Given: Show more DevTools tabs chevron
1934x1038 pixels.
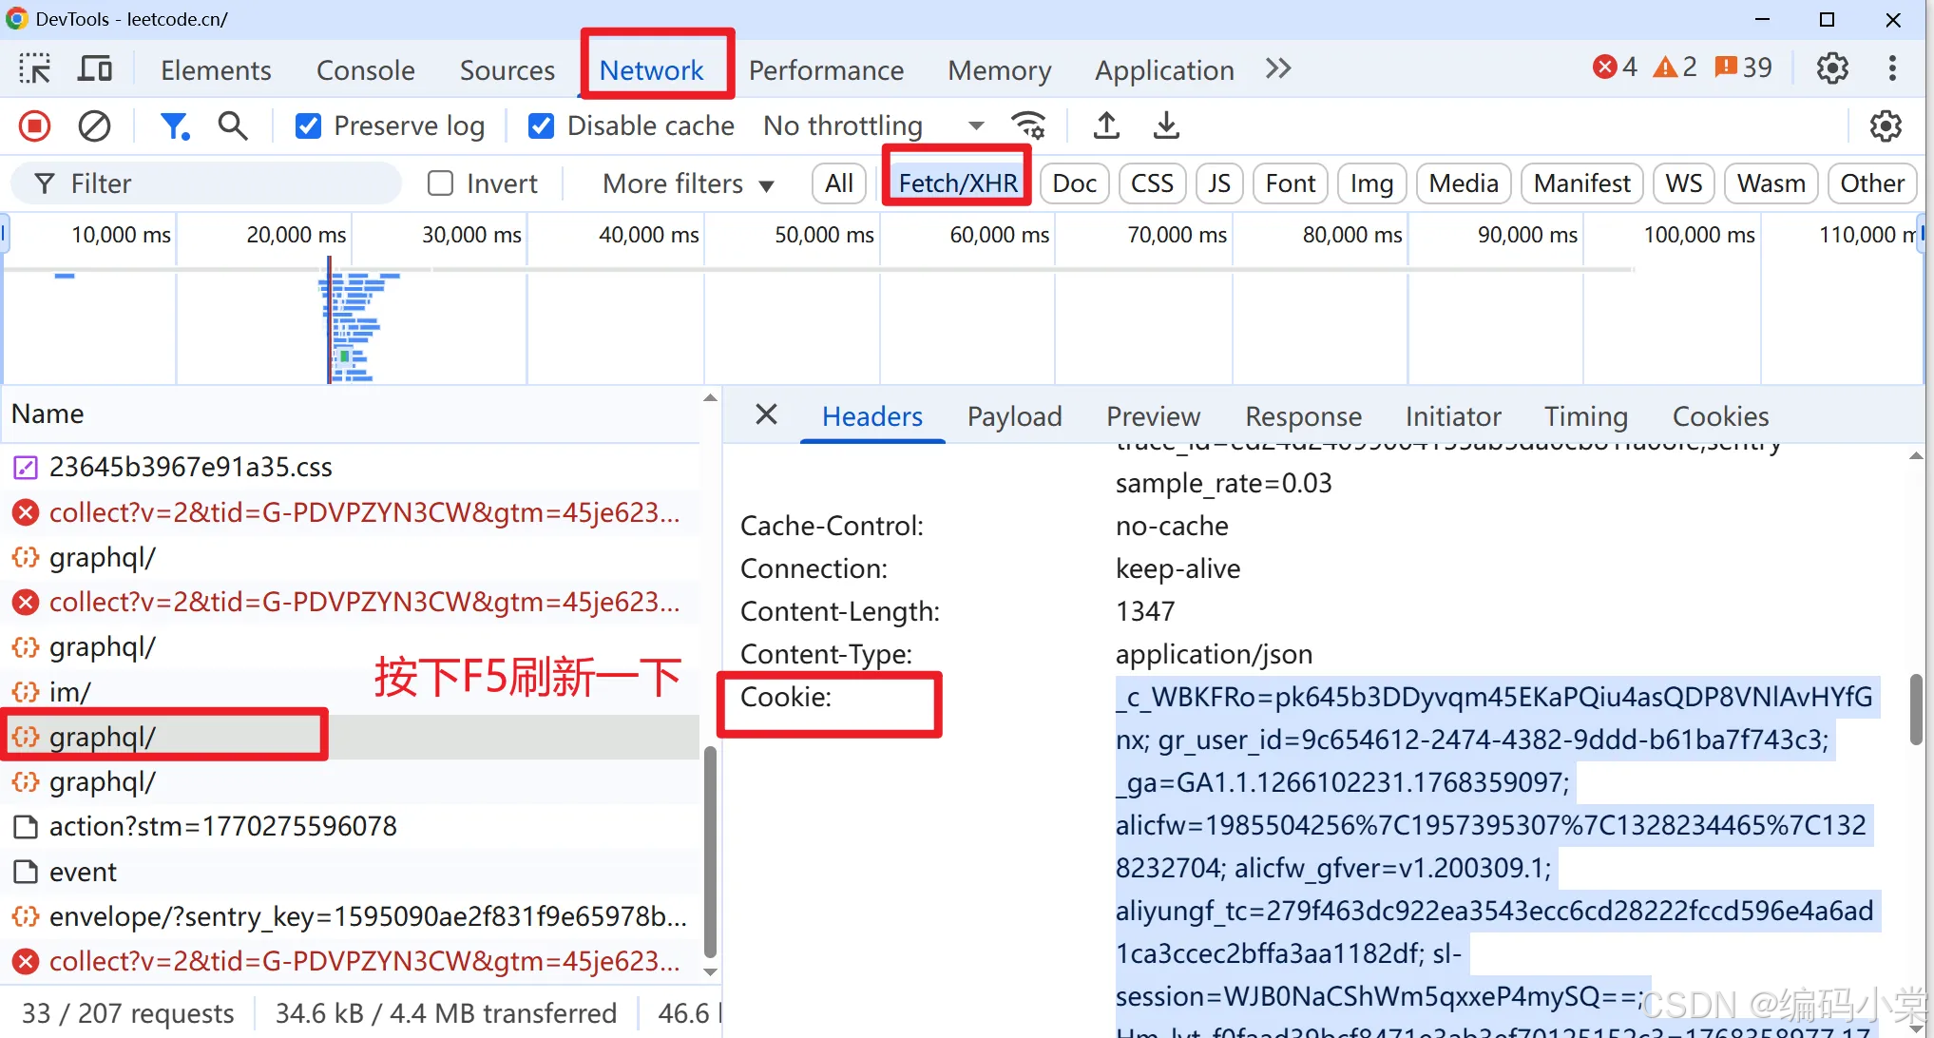Looking at the screenshot, I should click(x=1278, y=68).
